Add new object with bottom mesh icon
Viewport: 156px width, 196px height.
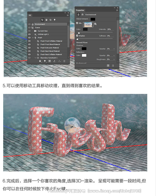pos(40,61)
